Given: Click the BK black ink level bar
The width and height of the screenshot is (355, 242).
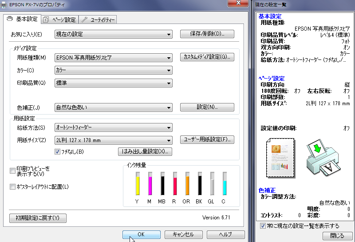Looking at the screenshot, I should (200, 183).
